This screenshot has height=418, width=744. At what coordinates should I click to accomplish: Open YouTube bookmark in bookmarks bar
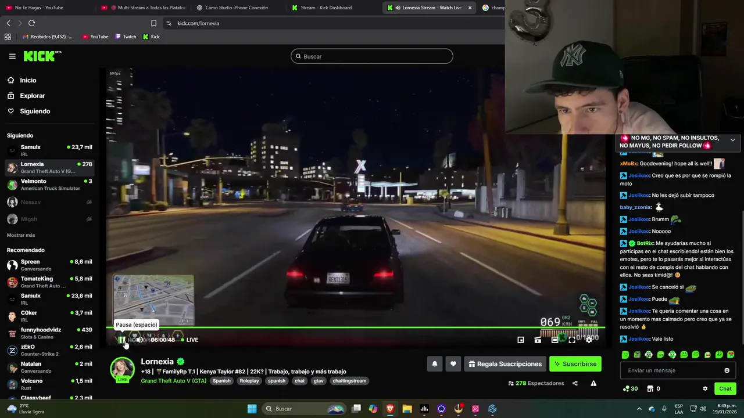point(95,37)
